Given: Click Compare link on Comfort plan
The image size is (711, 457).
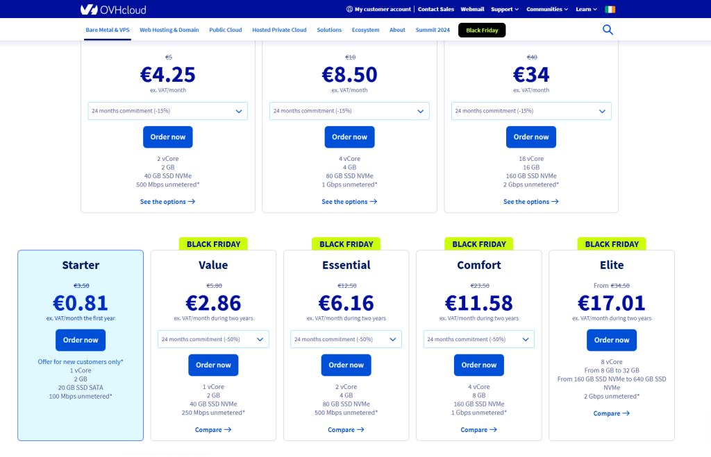Looking at the screenshot, I should [479, 430].
